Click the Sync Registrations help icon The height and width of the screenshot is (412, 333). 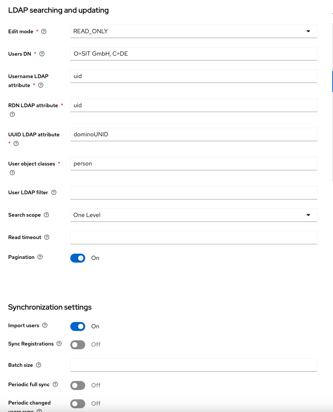point(59,344)
